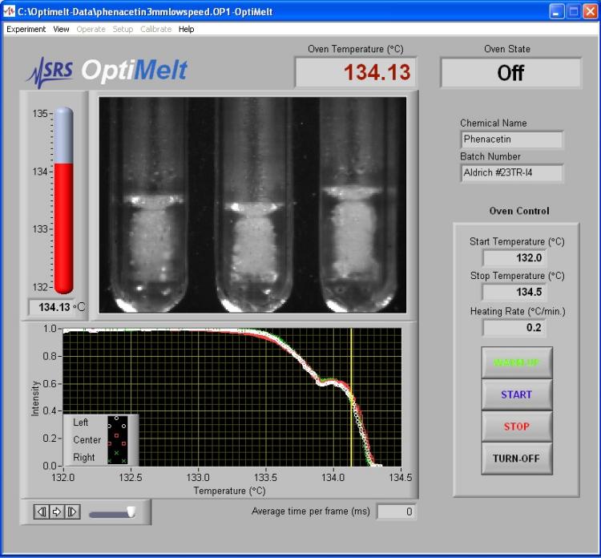Screen dimensions: 601x558
Task: Click the playback speed slider handle
Action: (x=131, y=511)
